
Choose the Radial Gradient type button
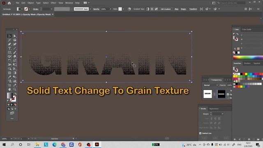pos(152,9)
